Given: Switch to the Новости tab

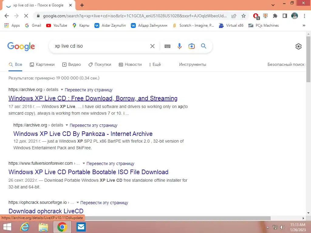Looking at the screenshot, I should 130,64.
